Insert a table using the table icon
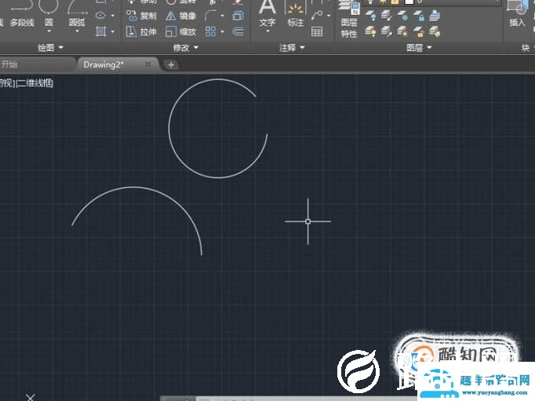This screenshot has width=535, height=401. (317, 31)
